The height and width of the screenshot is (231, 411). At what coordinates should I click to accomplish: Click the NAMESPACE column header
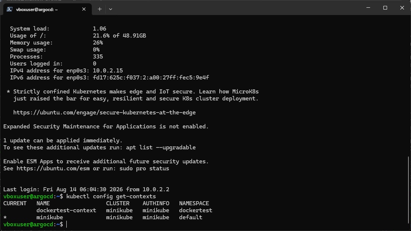pos(194,203)
